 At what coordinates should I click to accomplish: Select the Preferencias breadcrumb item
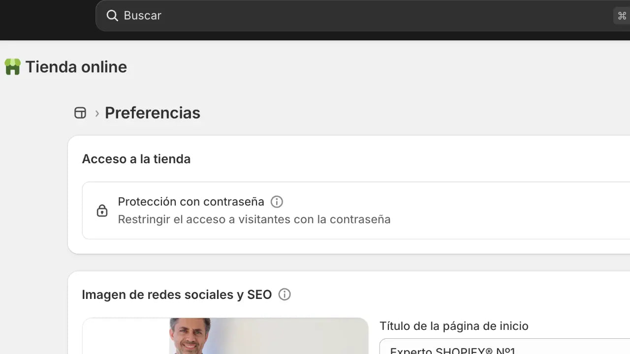point(153,113)
